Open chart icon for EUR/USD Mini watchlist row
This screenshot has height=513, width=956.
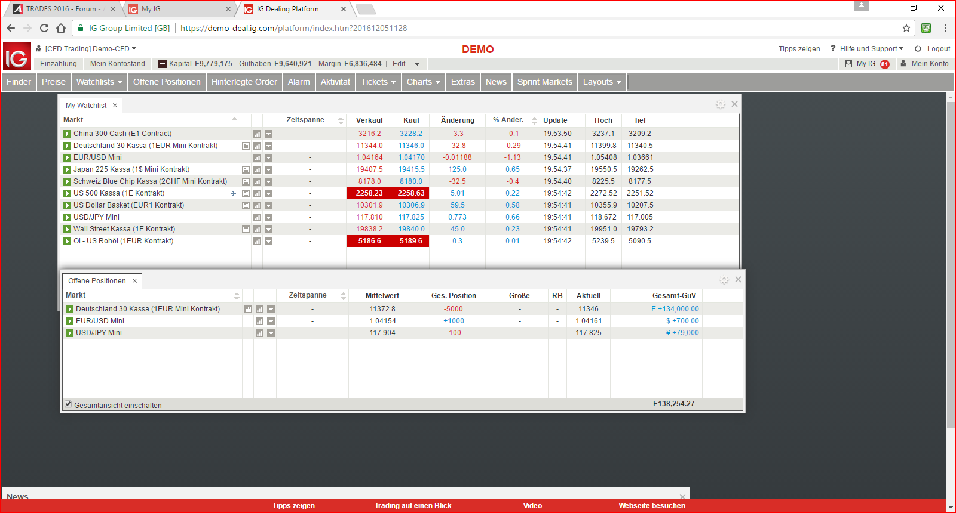pyautogui.click(x=257, y=157)
